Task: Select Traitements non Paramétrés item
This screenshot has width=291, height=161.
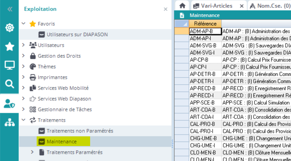Action: 80,131
